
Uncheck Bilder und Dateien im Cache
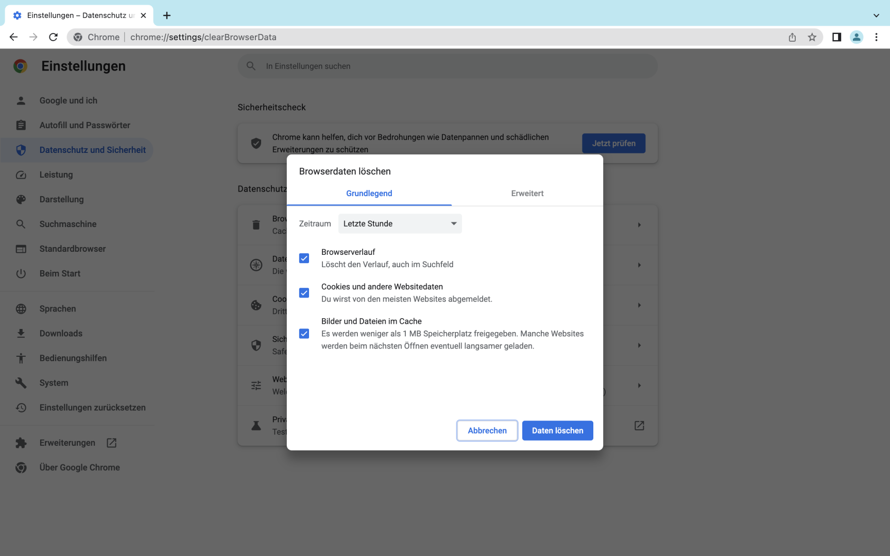point(304,334)
